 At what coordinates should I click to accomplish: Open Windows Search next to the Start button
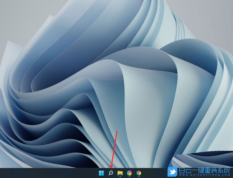[111, 173]
